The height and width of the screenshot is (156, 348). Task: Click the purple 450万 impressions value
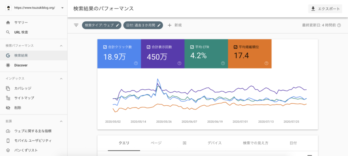tap(157, 57)
